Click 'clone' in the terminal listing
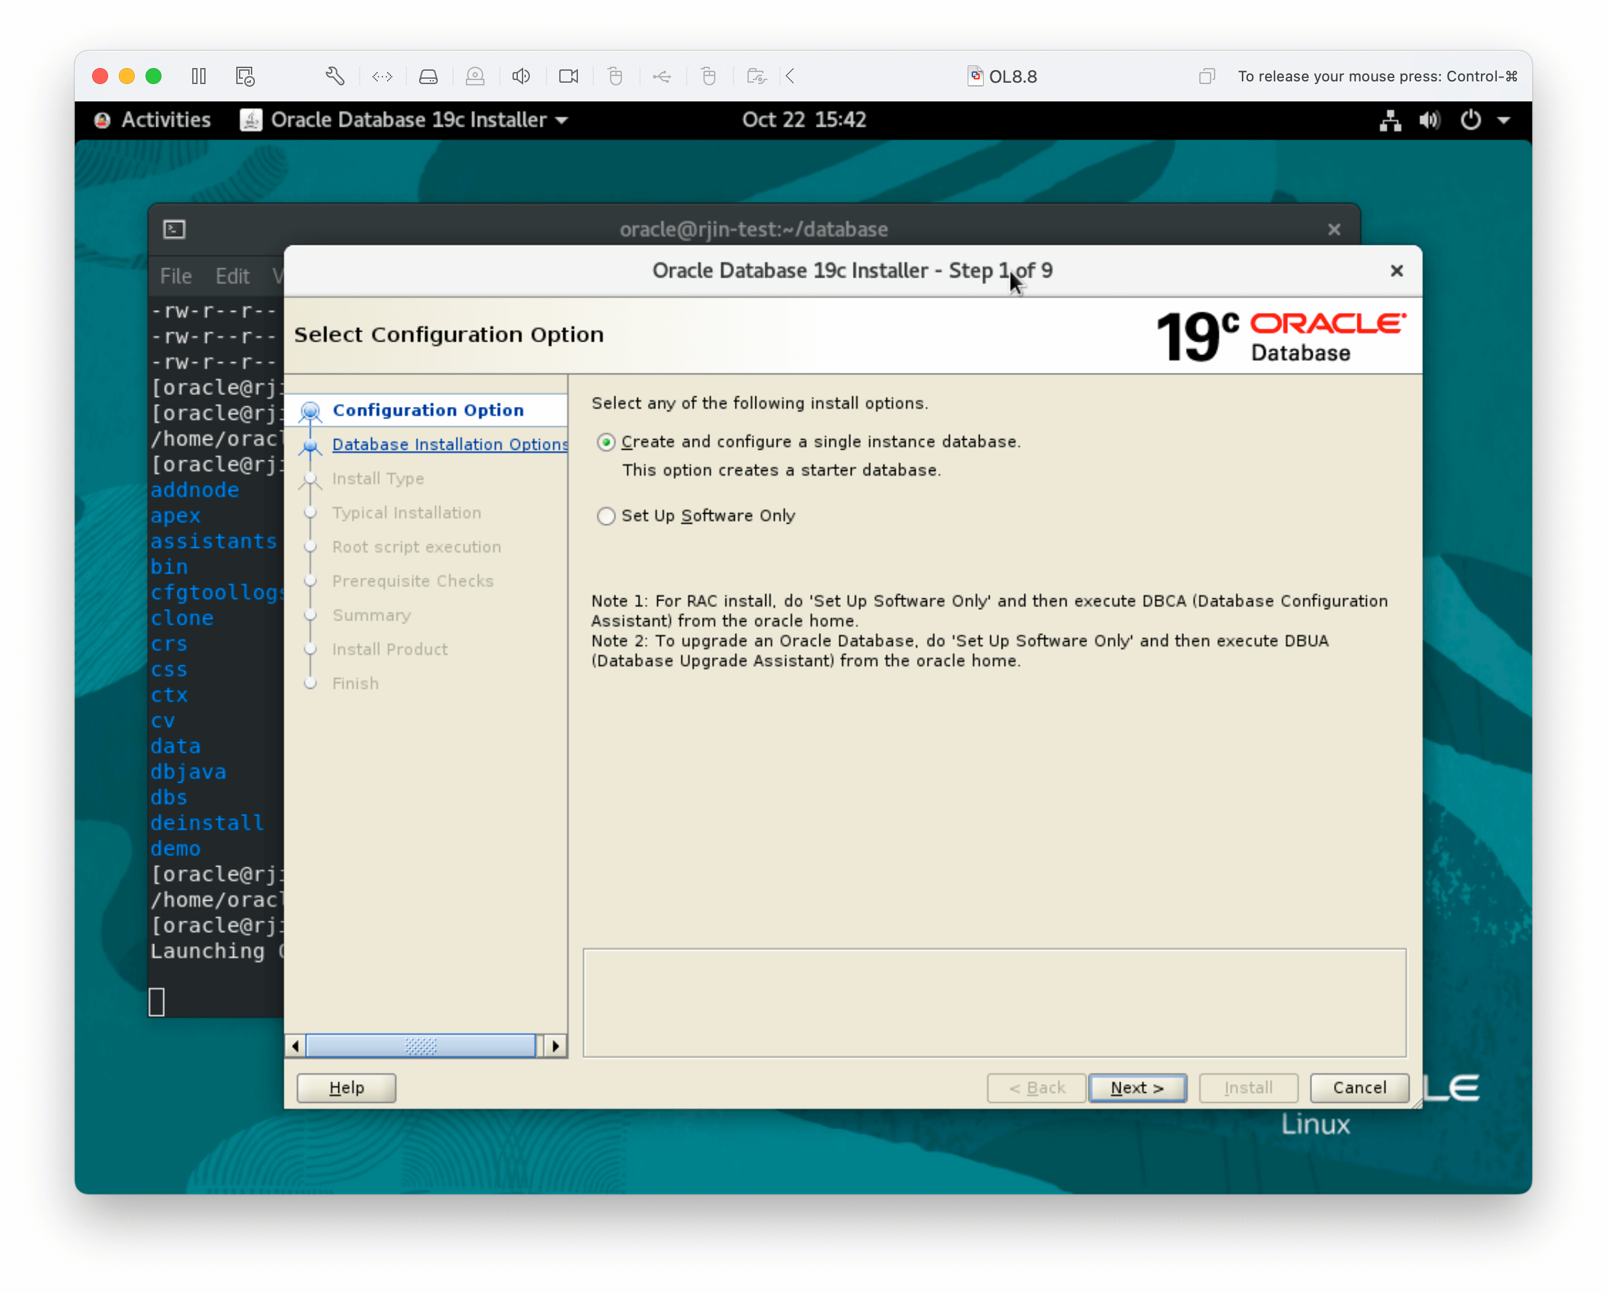Image resolution: width=1607 pixels, height=1293 pixels. [182, 618]
